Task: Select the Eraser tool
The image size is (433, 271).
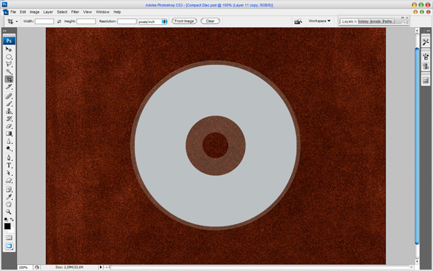Action: point(9,126)
